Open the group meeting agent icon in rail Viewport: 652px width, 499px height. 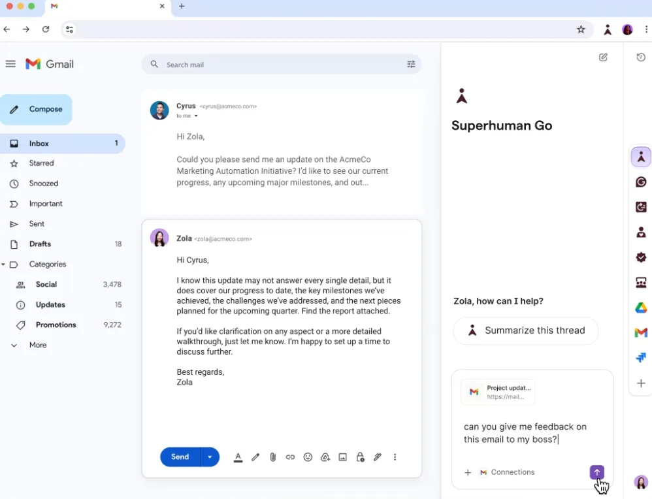click(x=641, y=283)
